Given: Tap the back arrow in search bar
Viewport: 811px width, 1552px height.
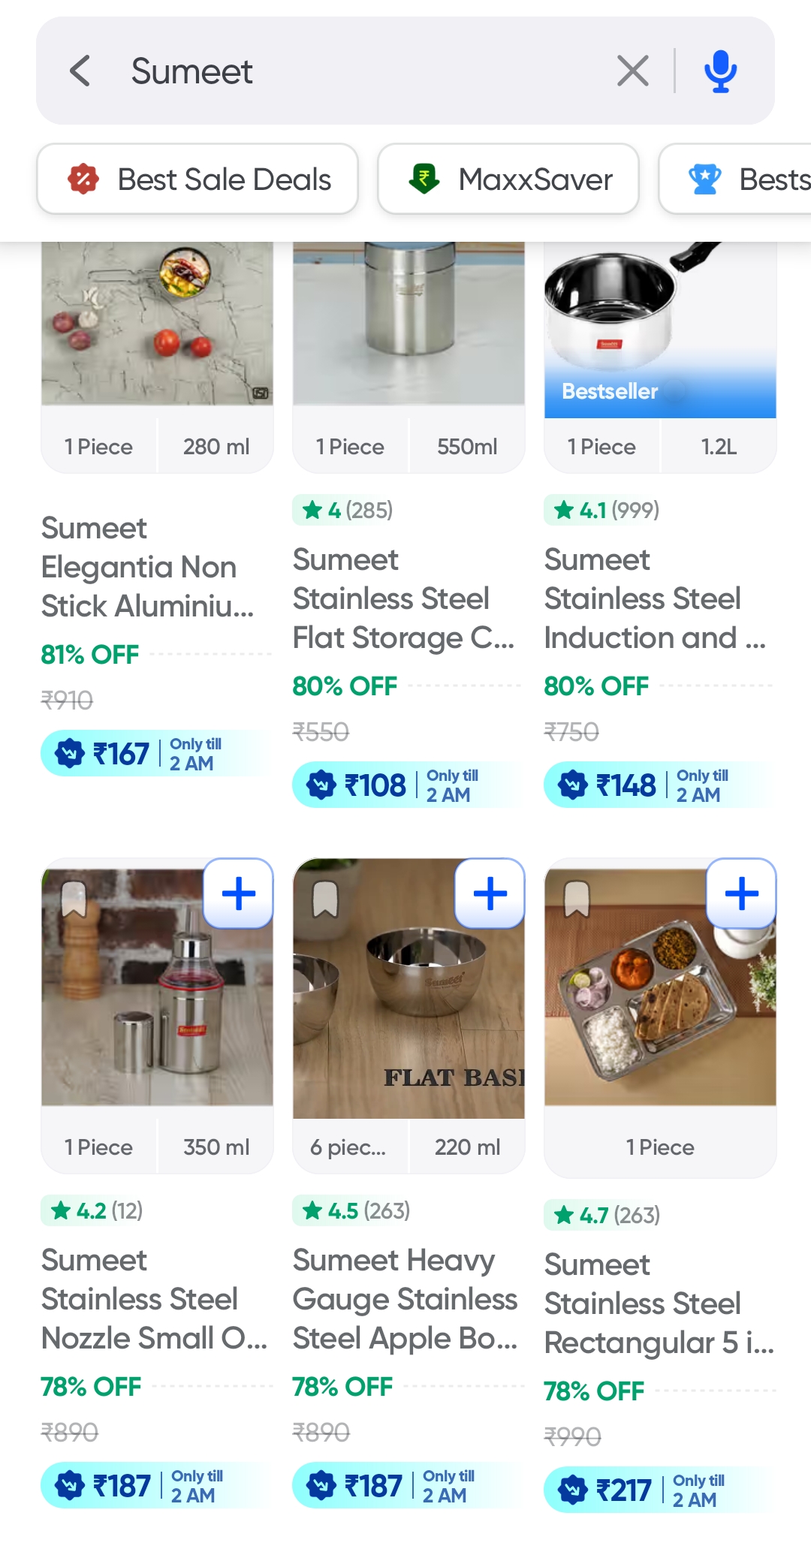Looking at the screenshot, I should pos(80,71).
